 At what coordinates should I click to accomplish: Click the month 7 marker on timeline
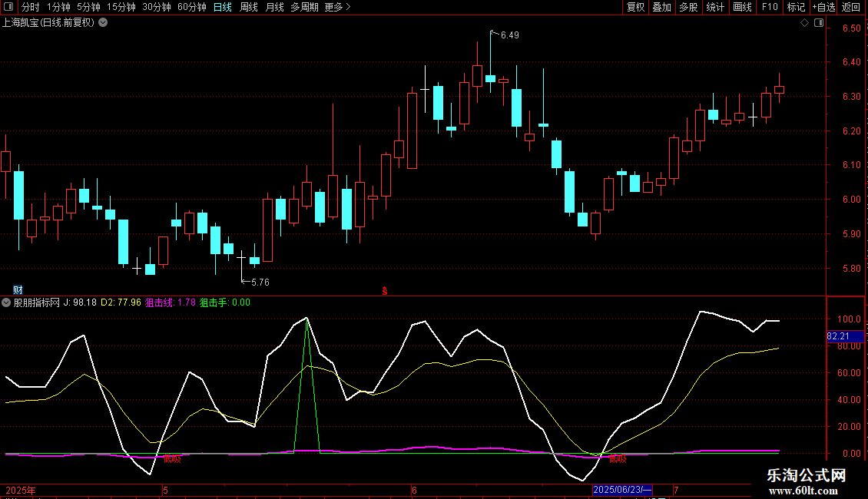(676, 490)
